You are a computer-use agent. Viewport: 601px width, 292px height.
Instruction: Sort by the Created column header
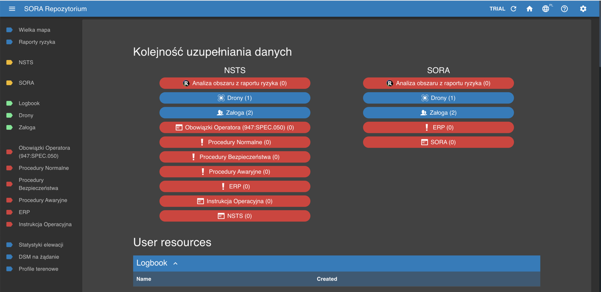click(327, 279)
